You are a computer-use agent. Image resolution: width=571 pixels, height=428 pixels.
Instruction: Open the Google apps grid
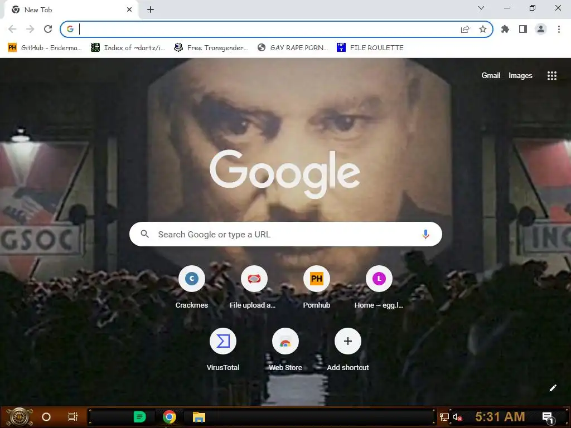(551, 76)
